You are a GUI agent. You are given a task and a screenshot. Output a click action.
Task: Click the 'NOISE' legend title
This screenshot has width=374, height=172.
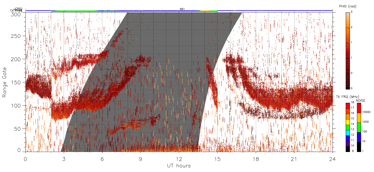coord(360,100)
